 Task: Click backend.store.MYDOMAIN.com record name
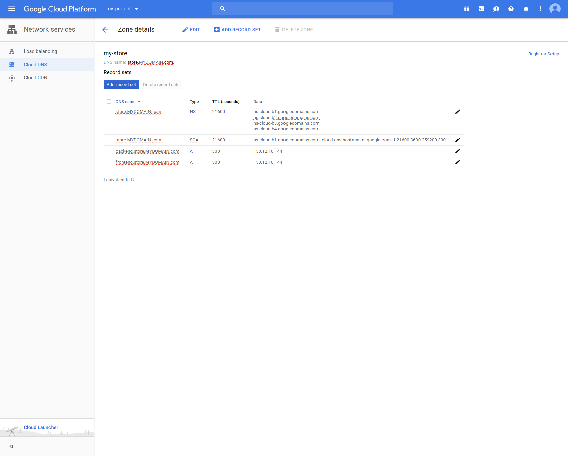click(148, 151)
